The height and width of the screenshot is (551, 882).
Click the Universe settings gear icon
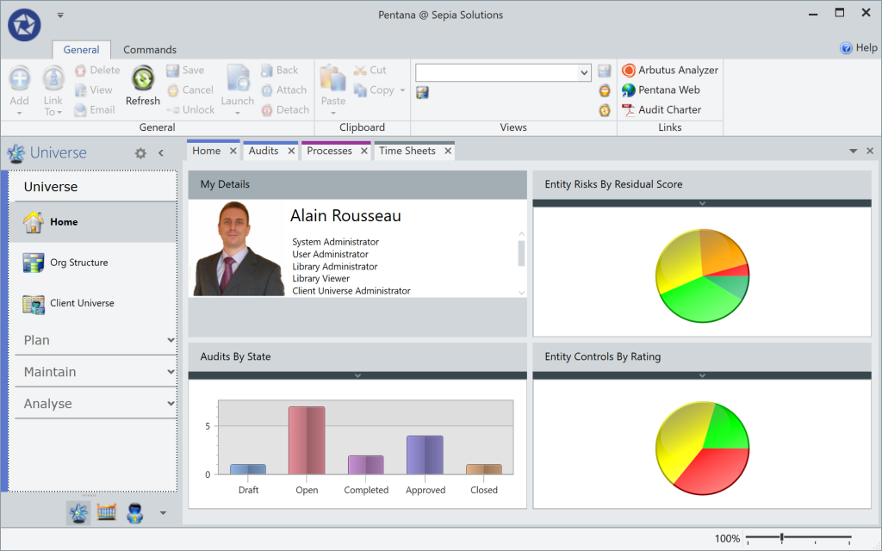(x=140, y=153)
